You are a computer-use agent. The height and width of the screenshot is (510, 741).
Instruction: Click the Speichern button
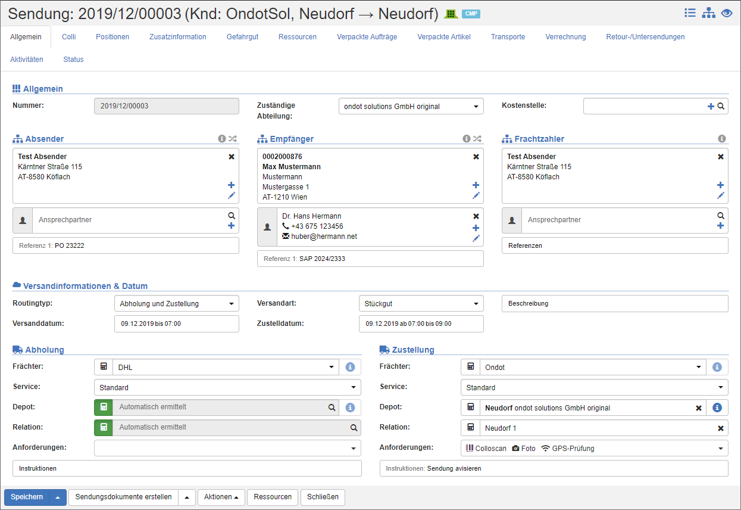(27, 497)
